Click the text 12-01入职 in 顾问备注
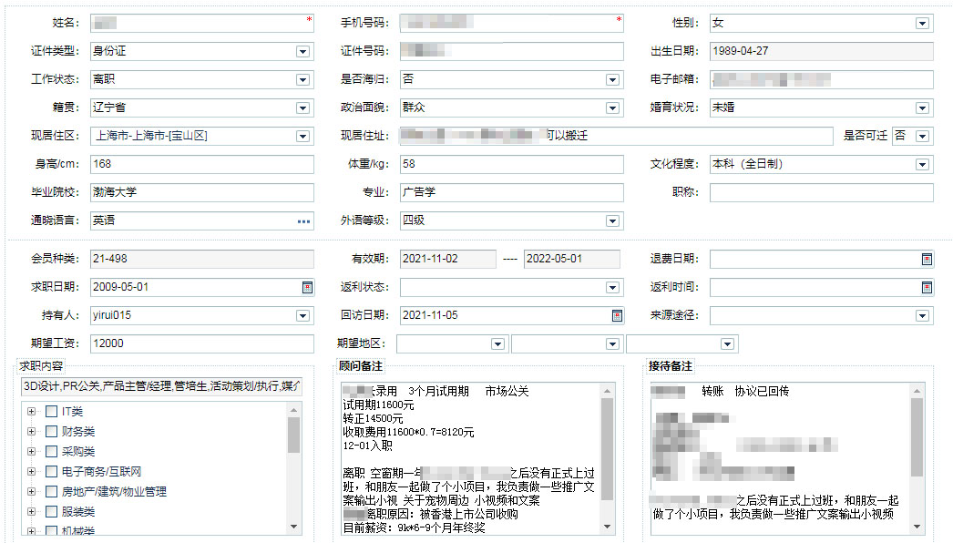Viewport: 953px width, 543px height. [x=368, y=446]
